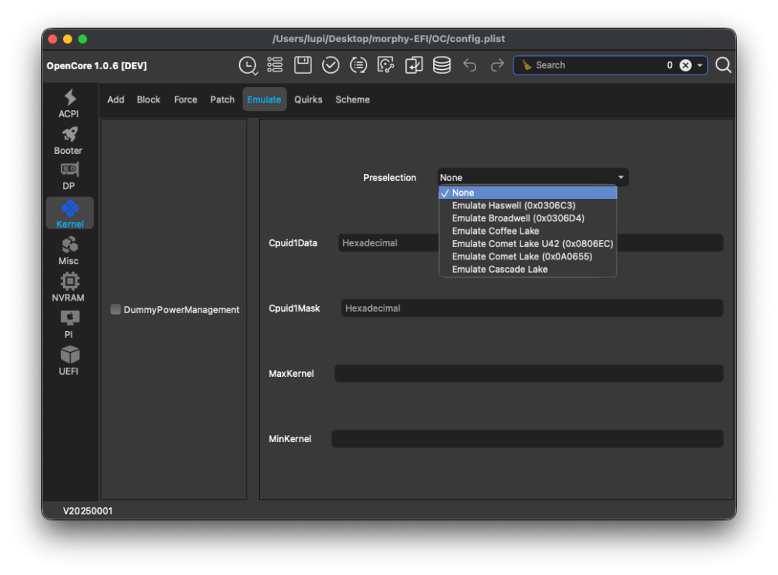Image resolution: width=778 pixels, height=575 pixels.
Task: Choose Emulate Coffee Lake option
Action: (x=528, y=231)
